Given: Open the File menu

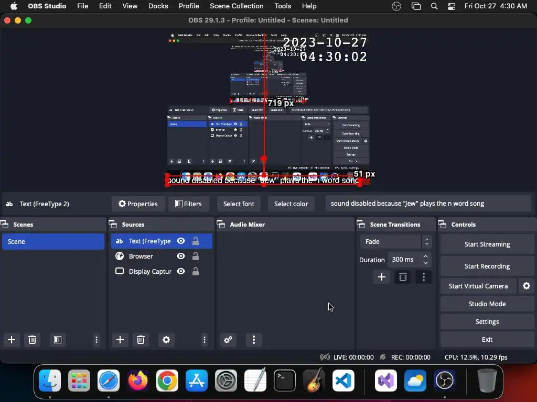Looking at the screenshot, I should click(82, 6).
